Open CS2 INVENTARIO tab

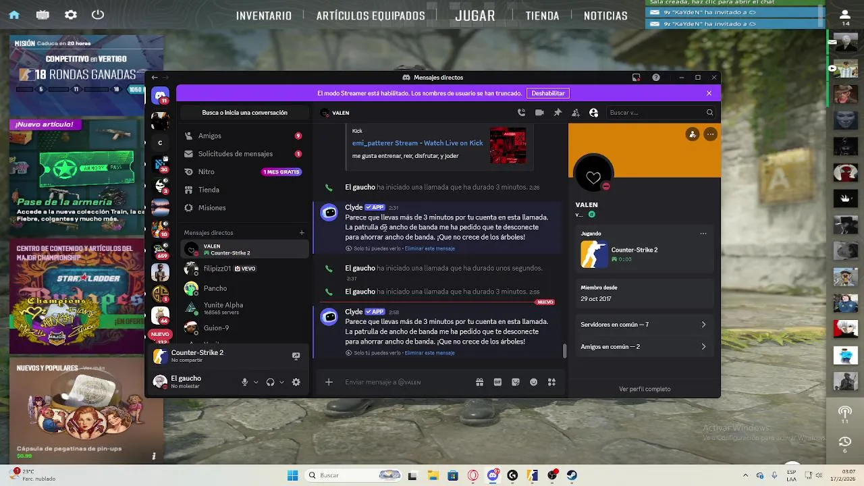(264, 16)
